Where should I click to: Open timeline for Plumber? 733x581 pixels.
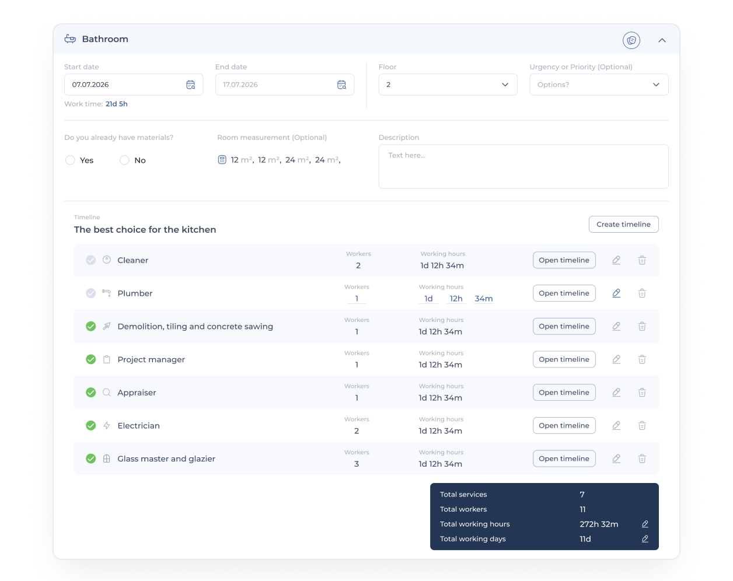pyautogui.click(x=564, y=293)
